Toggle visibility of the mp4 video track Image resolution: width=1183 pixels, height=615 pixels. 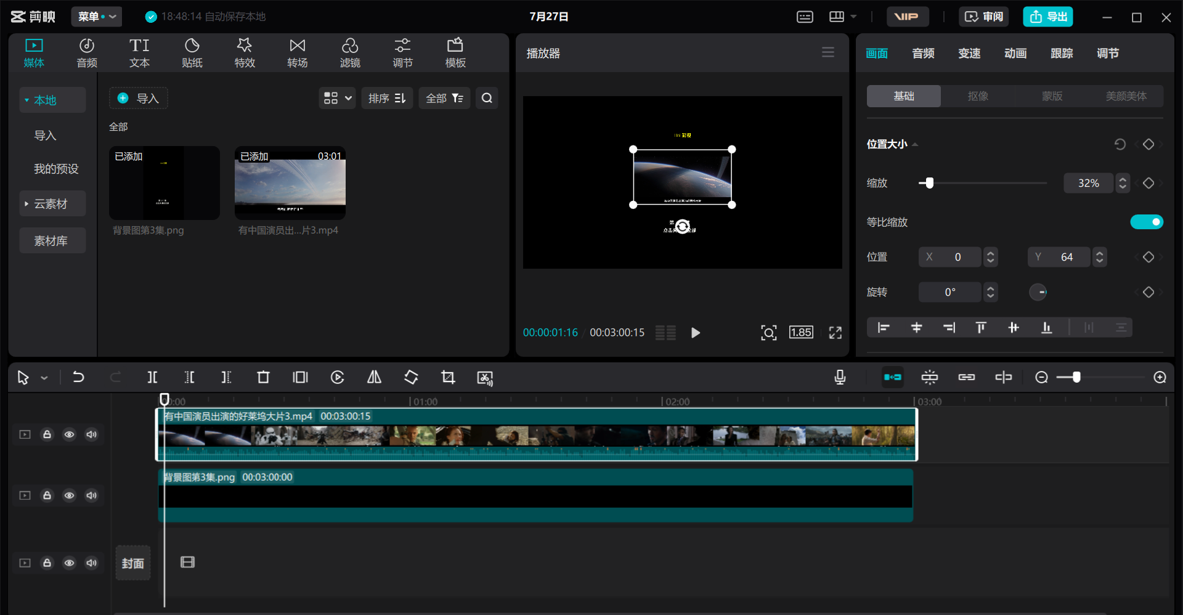tap(69, 434)
